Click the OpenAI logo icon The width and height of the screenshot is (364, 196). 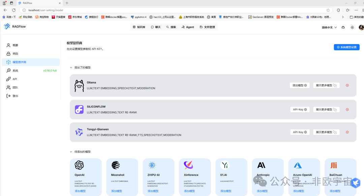pyautogui.click(x=79, y=165)
